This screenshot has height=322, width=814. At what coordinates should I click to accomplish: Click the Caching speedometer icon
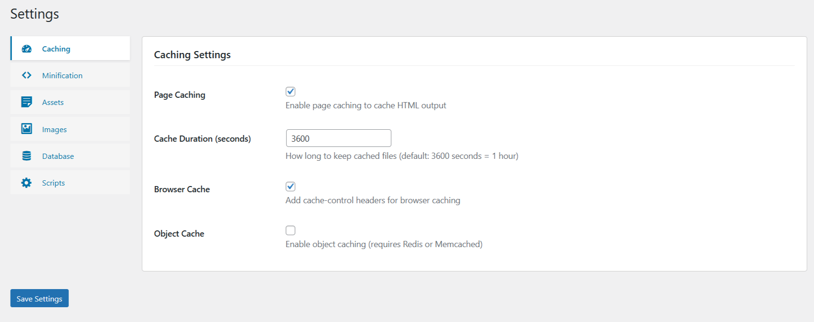tap(27, 49)
